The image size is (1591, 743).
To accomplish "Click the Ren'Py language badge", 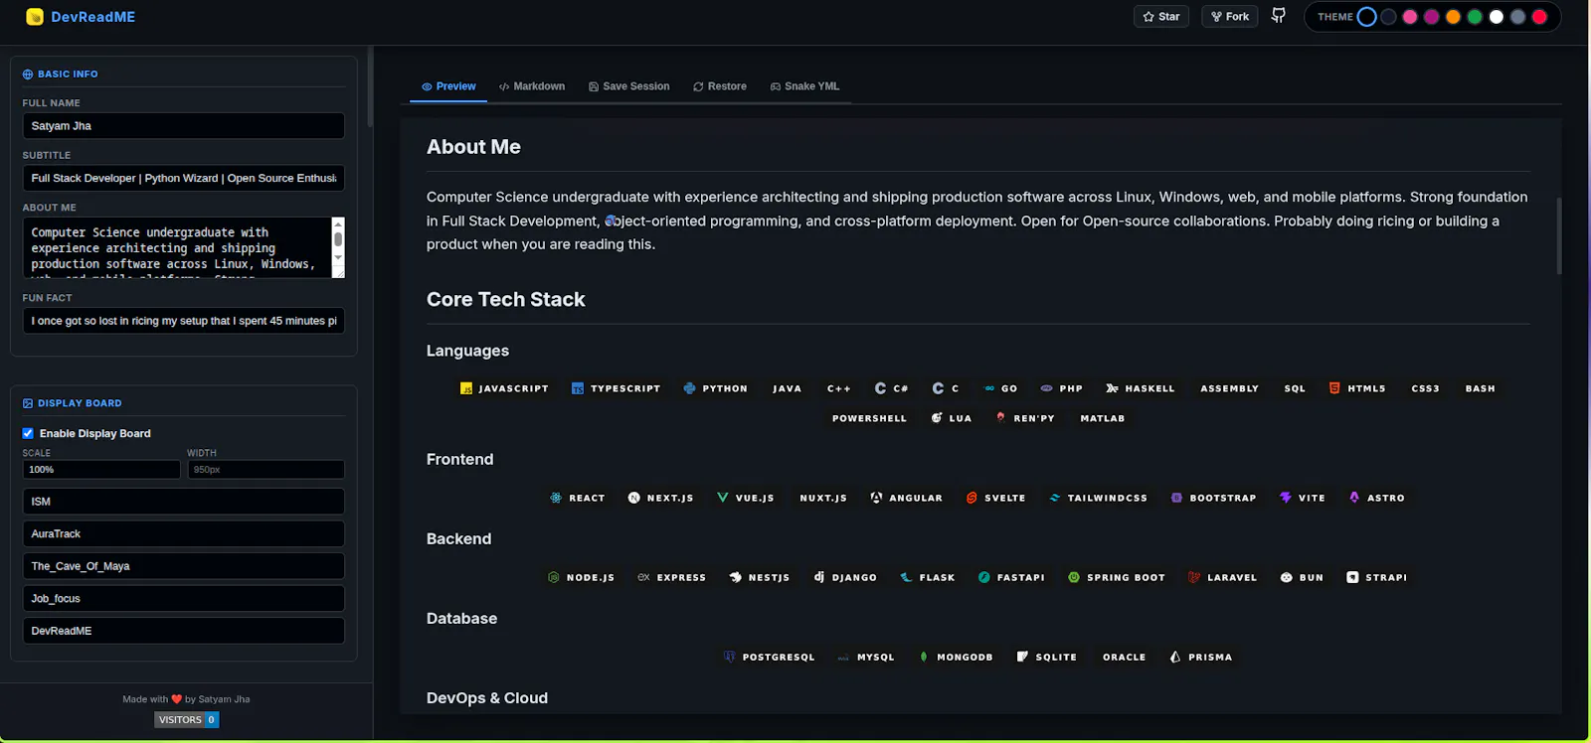I will point(1024,418).
